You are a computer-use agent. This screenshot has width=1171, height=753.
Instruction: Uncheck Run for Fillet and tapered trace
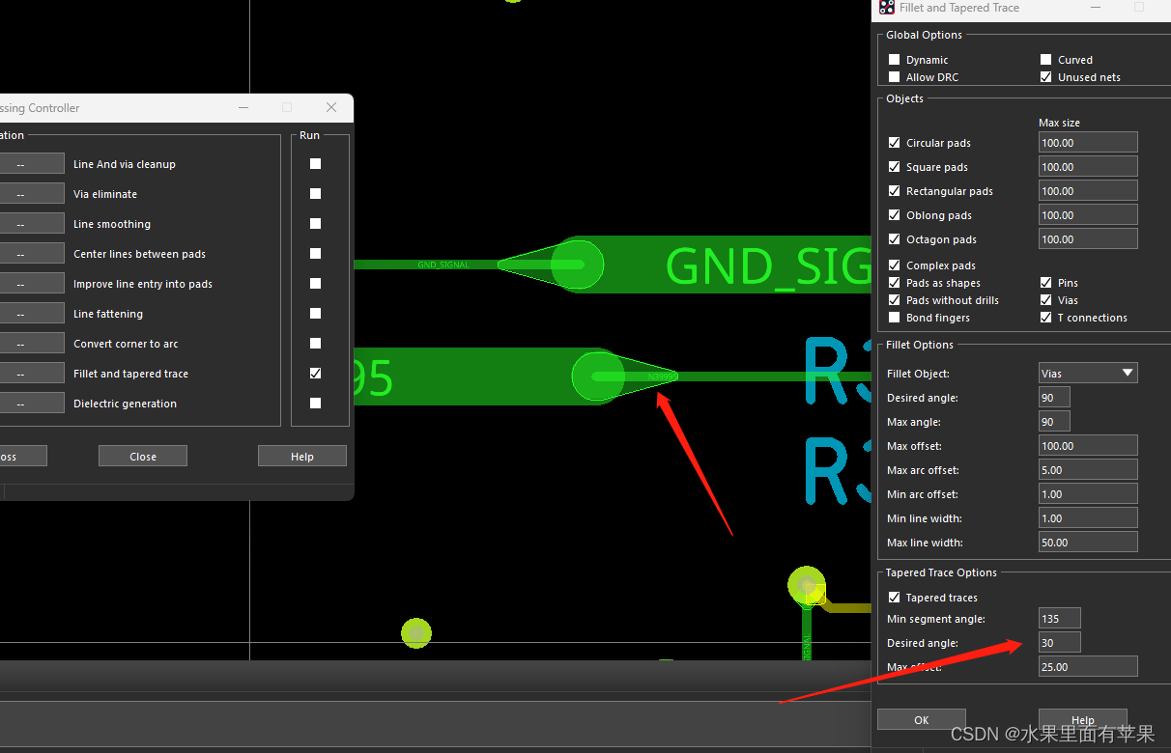[x=315, y=374]
